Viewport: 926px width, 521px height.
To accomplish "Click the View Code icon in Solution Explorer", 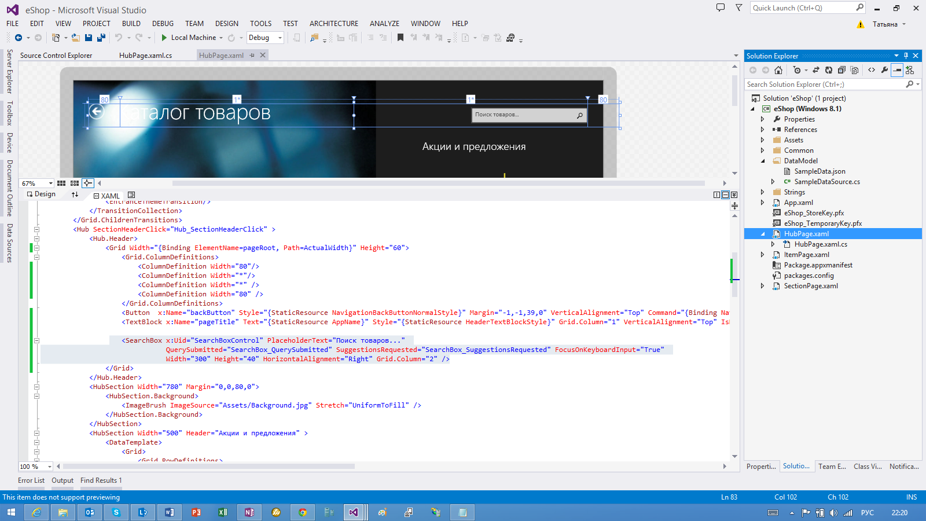I will coord(872,70).
